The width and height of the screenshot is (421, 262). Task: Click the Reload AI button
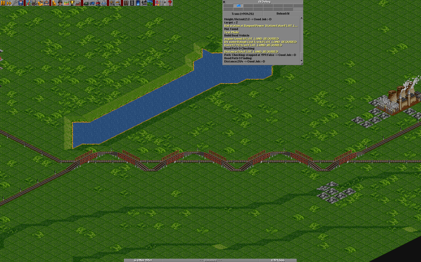pos(283,14)
